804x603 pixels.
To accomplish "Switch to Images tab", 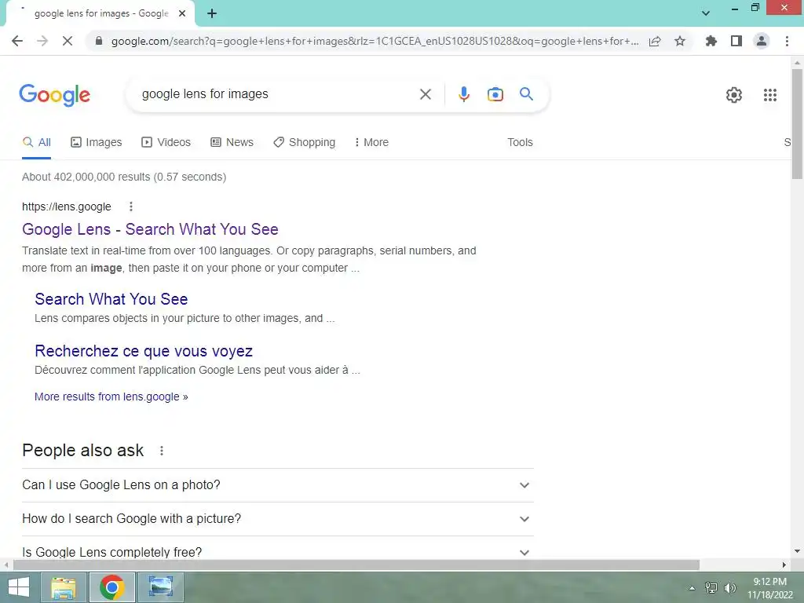I will 97,143.
